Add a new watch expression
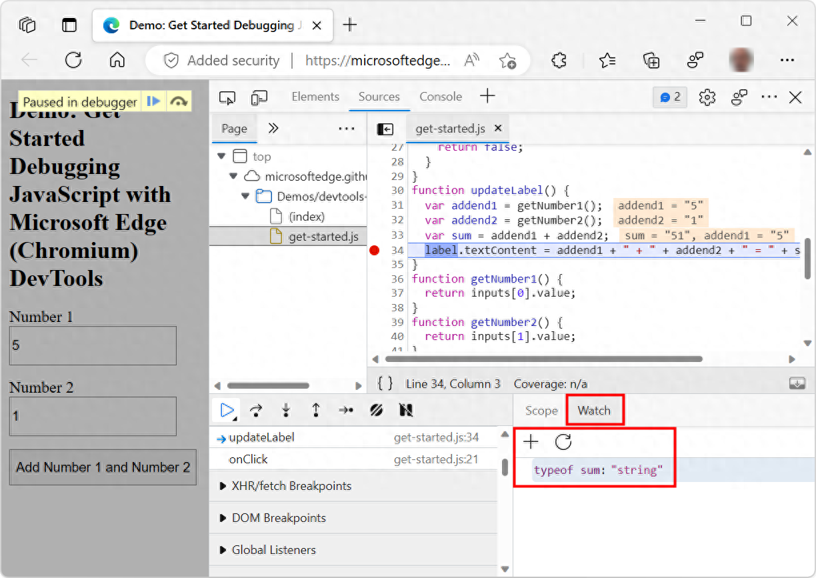816x578 pixels. tap(531, 441)
